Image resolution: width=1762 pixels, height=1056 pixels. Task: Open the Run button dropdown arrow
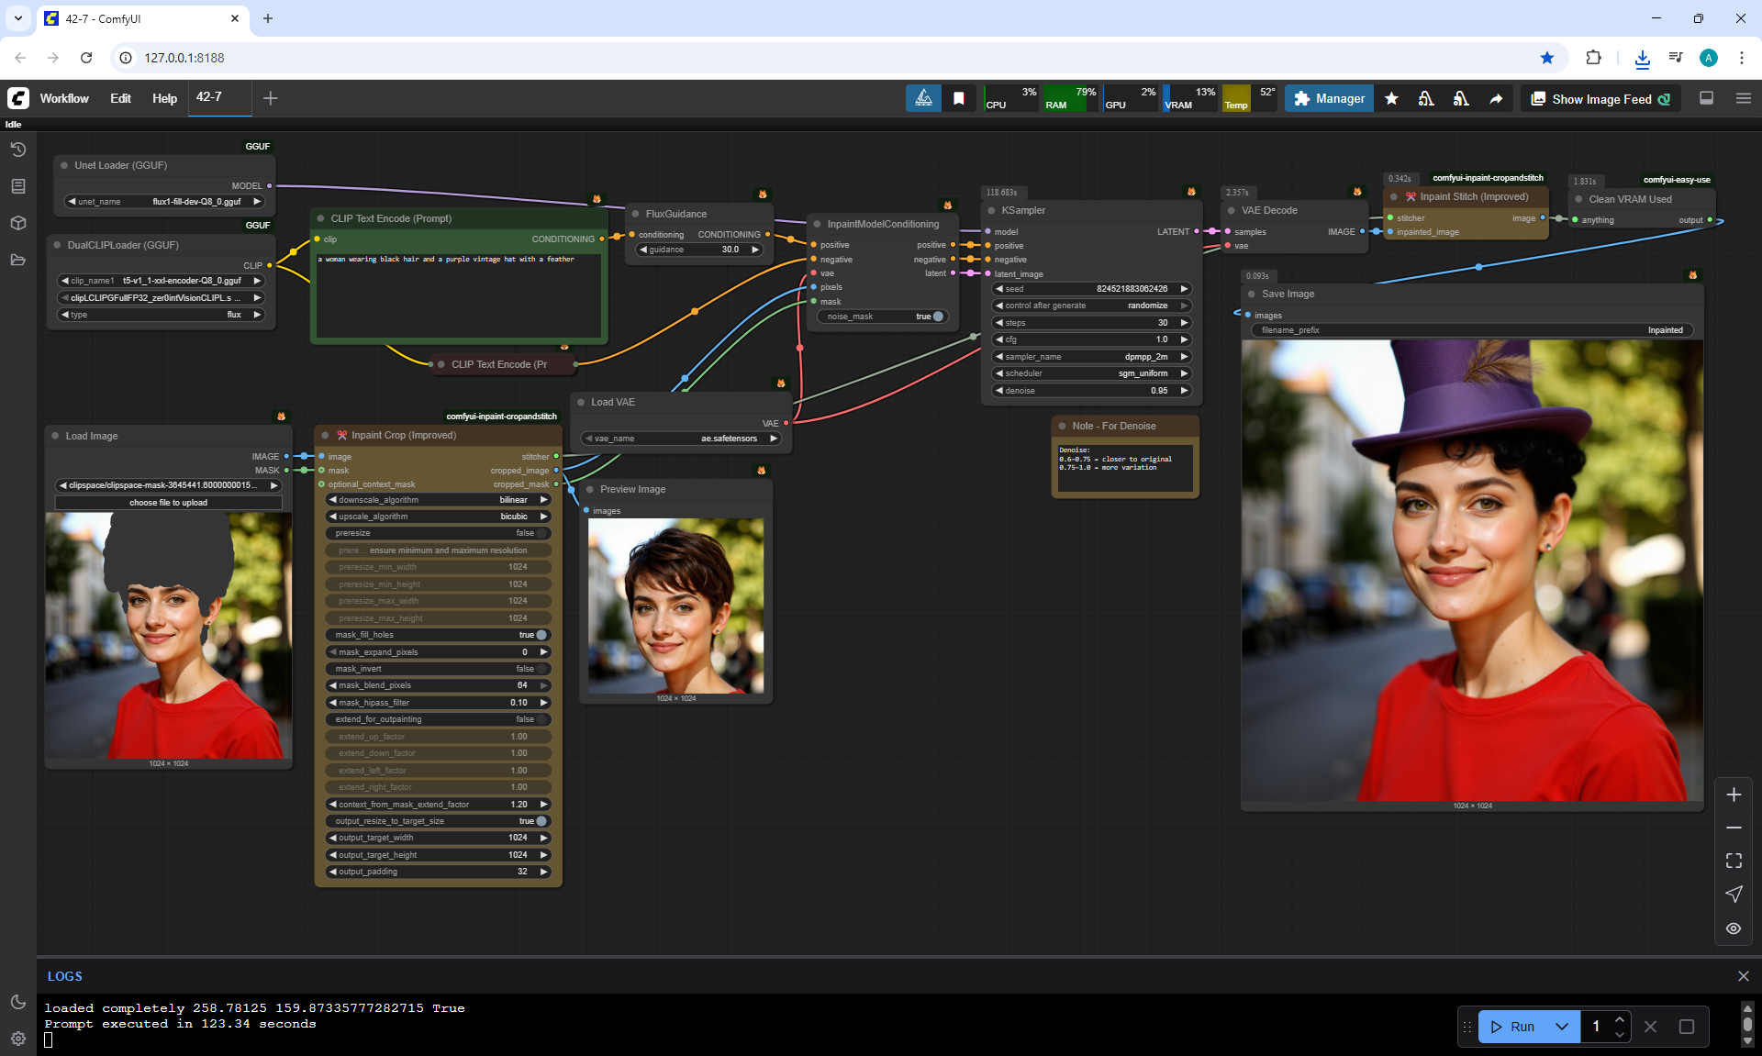click(x=1561, y=1027)
